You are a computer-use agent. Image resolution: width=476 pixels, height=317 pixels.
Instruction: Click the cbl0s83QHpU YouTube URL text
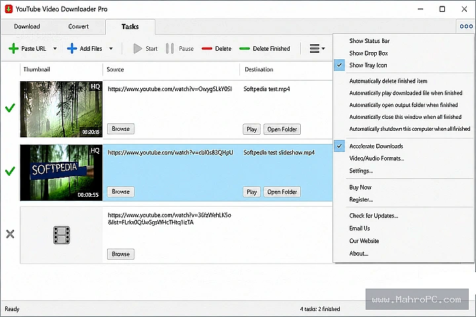[171, 153]
